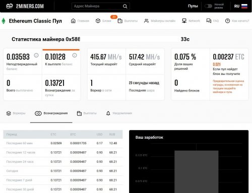This screenshot has width=252, height=193.
Task: Click the Выплаты tab wallet icon
Action: coord(79,113)
